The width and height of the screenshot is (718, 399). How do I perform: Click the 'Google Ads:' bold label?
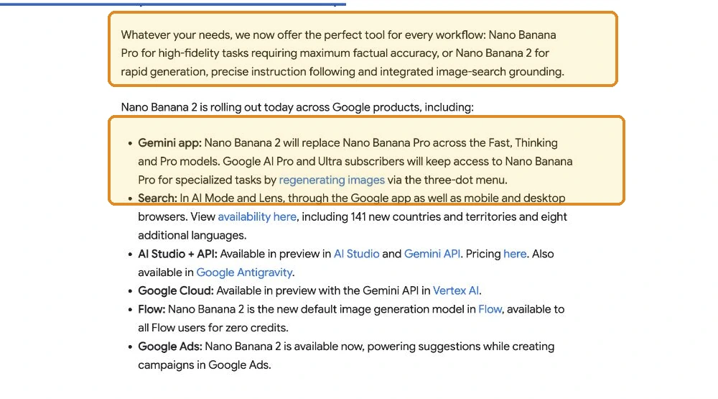click(169, 347)
